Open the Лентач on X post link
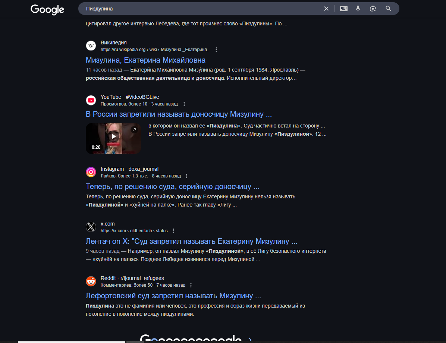Viewport: 446px width, 343px height. [191, 241]
